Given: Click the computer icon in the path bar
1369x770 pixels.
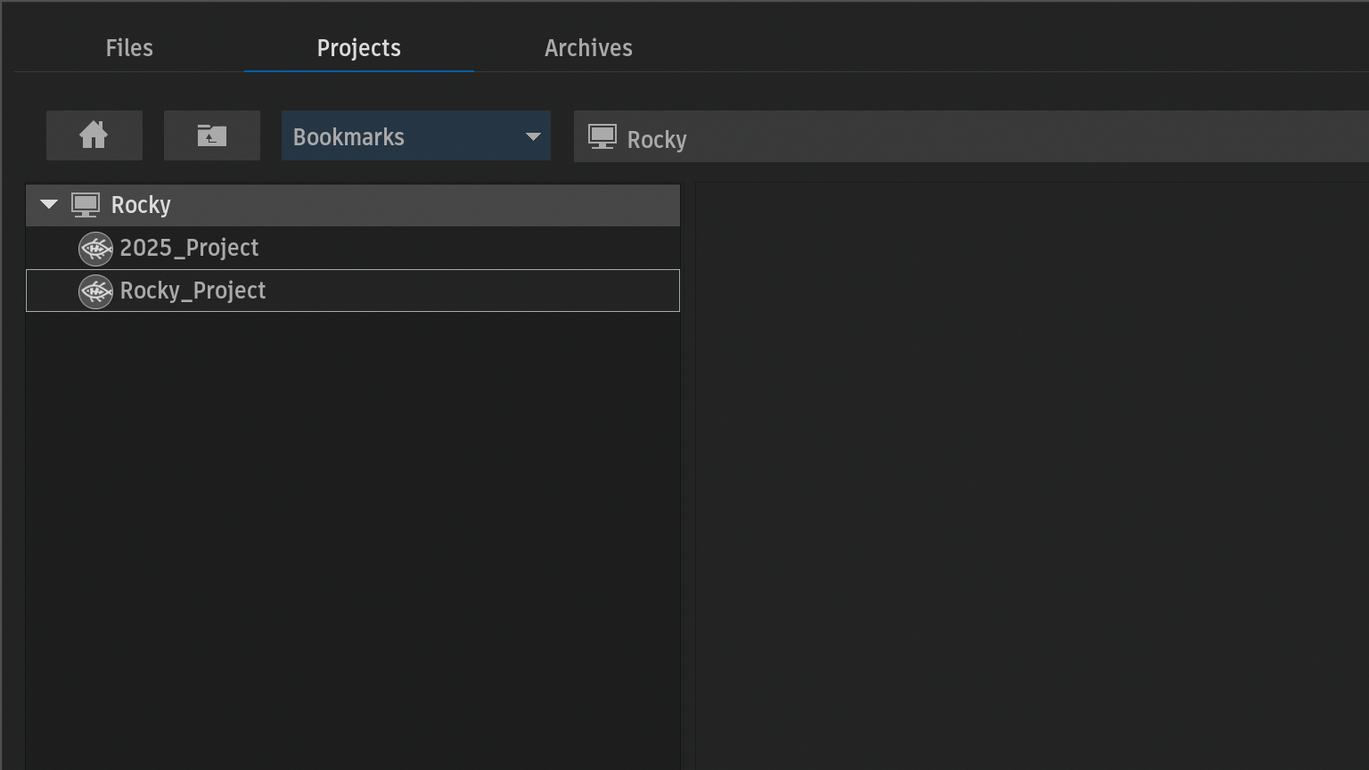Looking at the screenshot, I should (602, 137).
